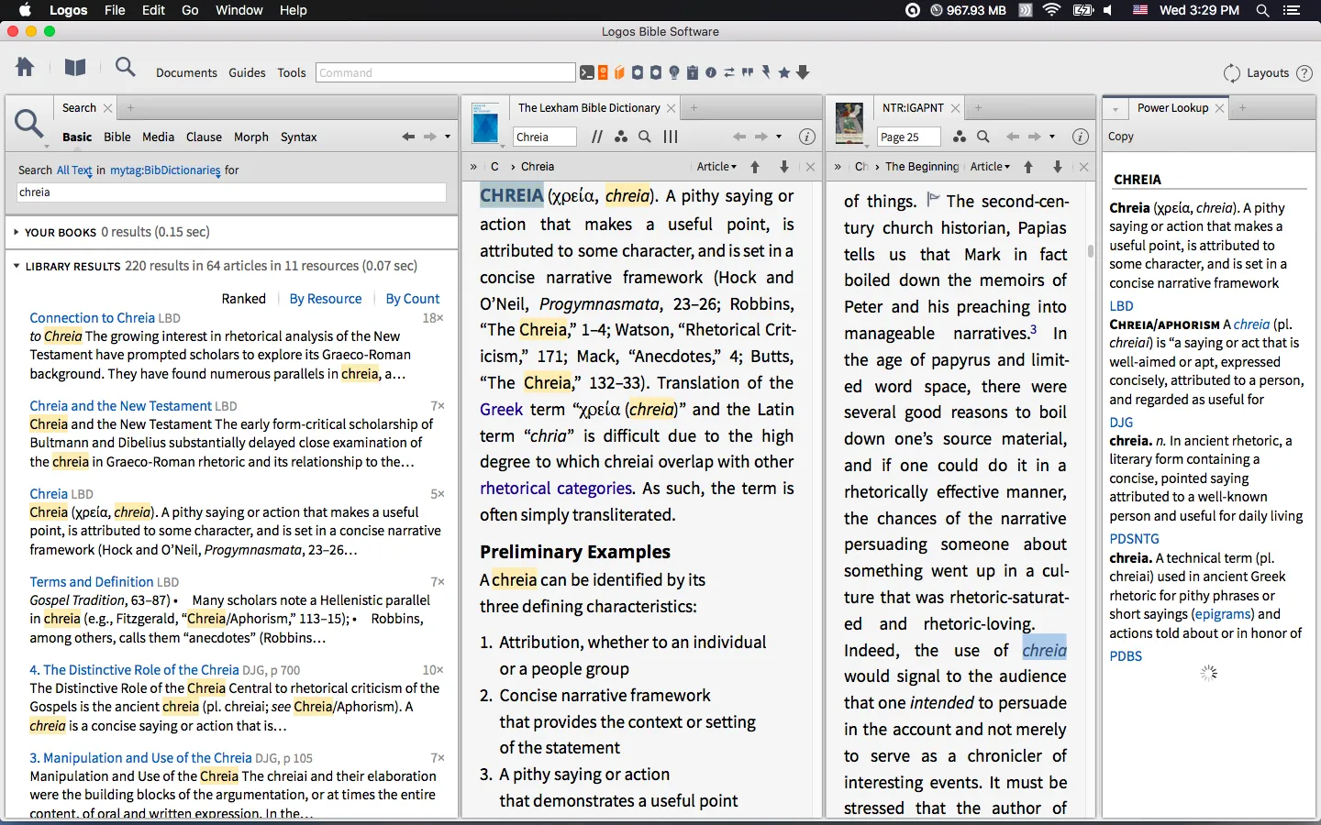Select Media search type

click(158, 137)
